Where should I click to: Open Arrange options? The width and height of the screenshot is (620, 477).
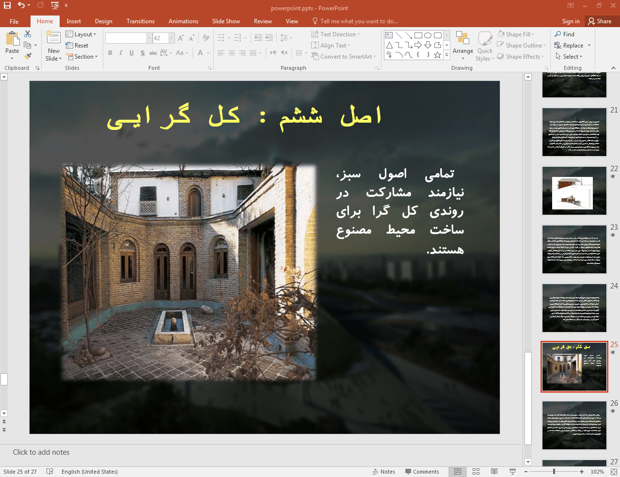click(463, 46)
